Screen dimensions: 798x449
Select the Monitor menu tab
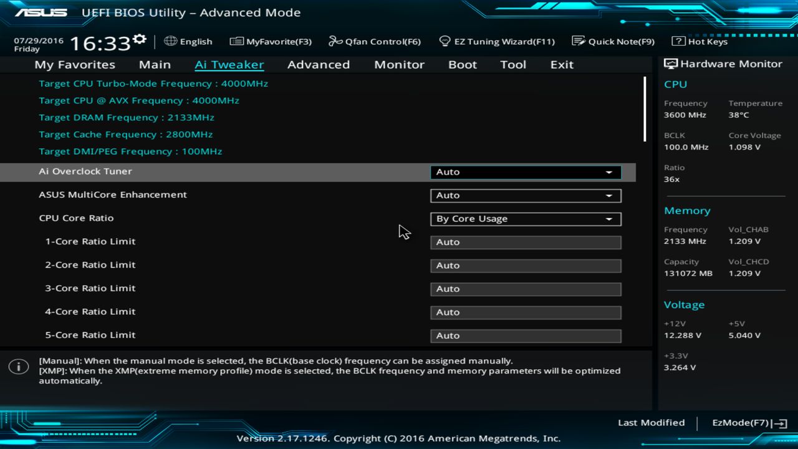399,64
